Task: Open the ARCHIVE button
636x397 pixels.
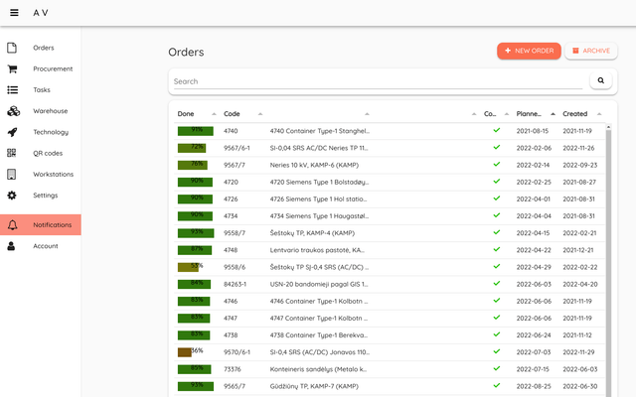Action: (590, 51)
